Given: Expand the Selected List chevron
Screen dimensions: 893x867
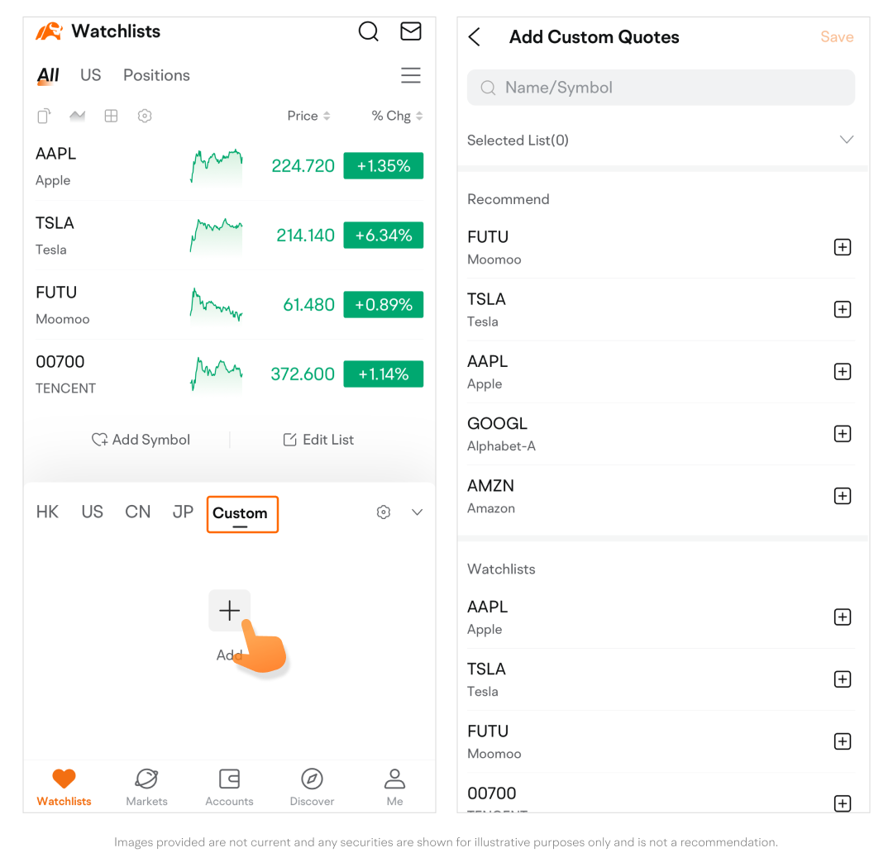Looking at the screenshot, I should pos(846,140).
